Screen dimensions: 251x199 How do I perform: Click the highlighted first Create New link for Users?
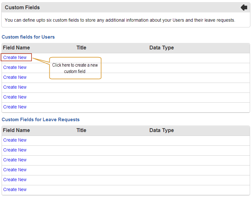click(x=15, y=57)
